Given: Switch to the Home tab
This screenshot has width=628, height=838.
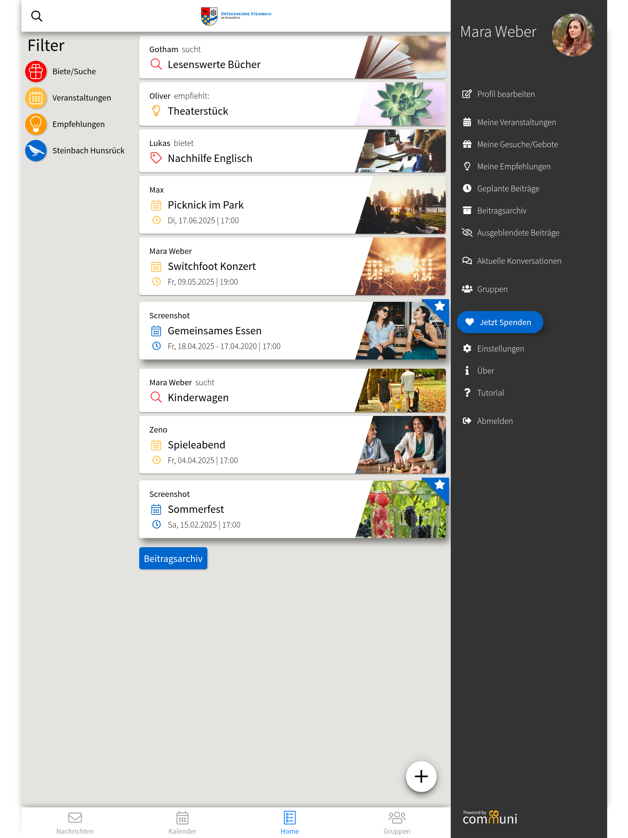Looking at the screenshot, I should point(290,823).
